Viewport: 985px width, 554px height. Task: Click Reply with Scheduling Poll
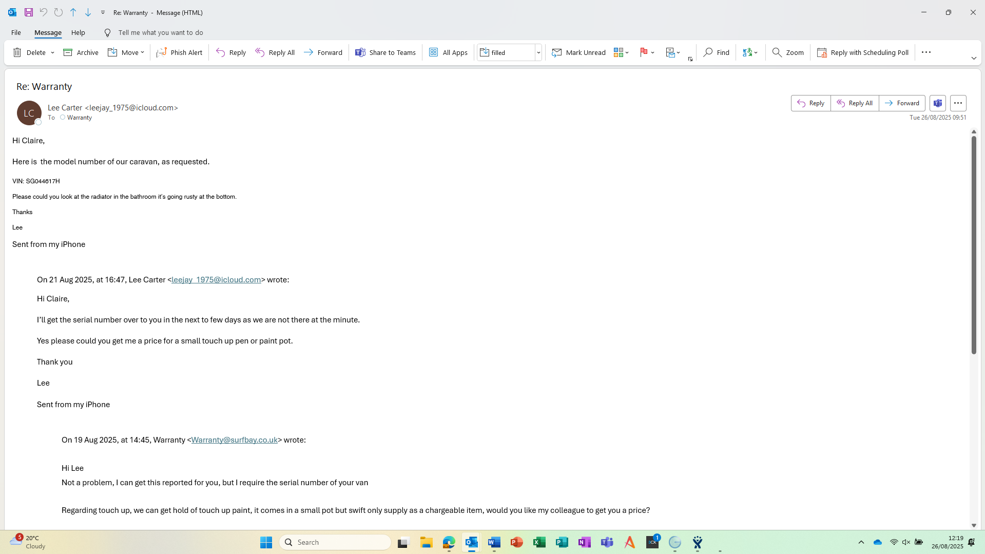pyautogui.click(x=862, y=52)
